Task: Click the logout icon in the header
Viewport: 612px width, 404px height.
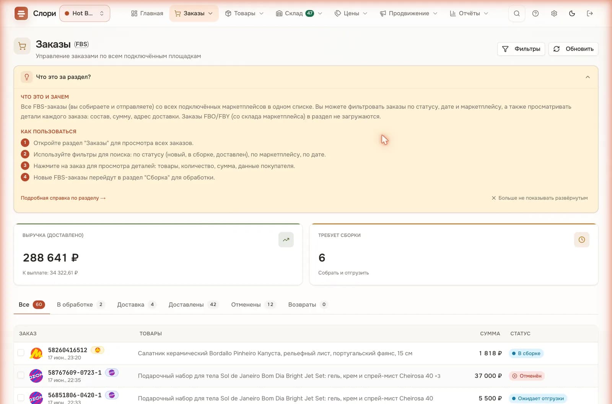Action: pos(590,13)
